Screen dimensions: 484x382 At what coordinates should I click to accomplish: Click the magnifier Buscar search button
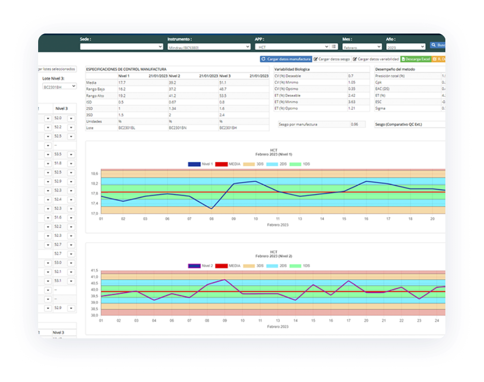coord(438,45)
